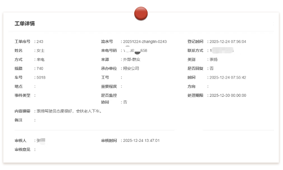Image resolution: width=283 pixels, height=170 pixels.
Task: Click the 审核时间 value 13:47:01
Action: [141, 141]
